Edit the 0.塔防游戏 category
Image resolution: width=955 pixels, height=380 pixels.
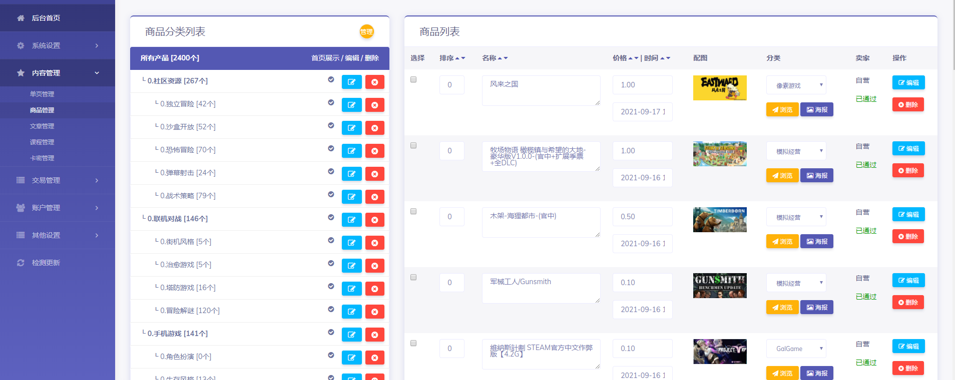[351, 289]
